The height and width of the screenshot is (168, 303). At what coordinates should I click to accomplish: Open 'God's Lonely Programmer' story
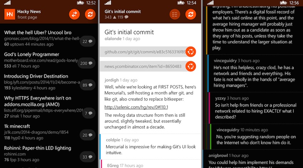32,54
